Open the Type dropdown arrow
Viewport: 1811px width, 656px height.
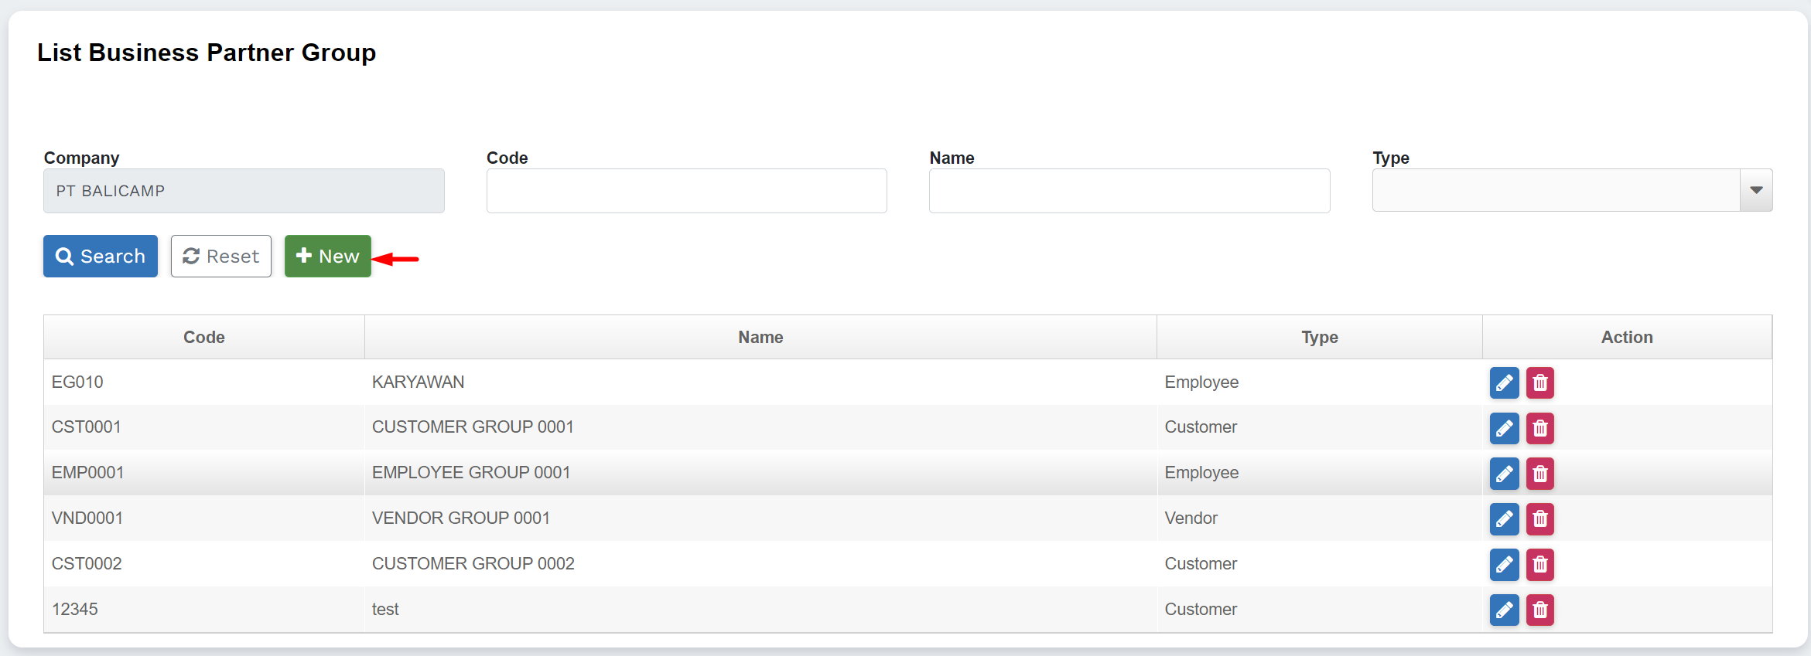(x=1755, y=190)
